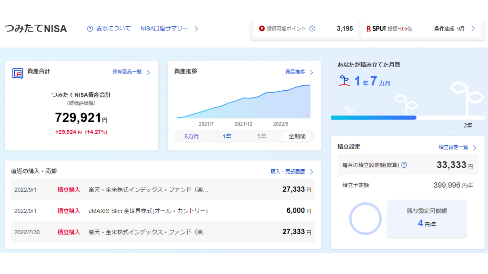488x274 pixels.
Task: Expand chevron next to NISA口座サマリー
Action: [196, 29]
